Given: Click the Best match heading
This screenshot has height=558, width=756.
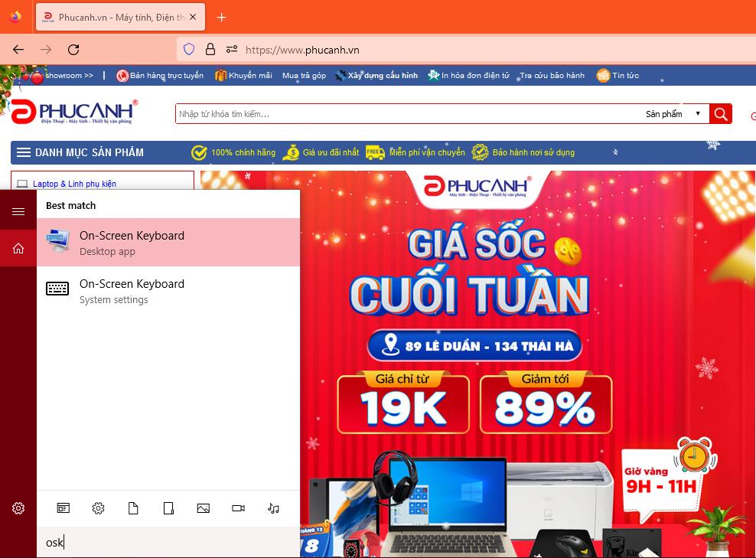Looking at the screenshot, I should point(71,205).
